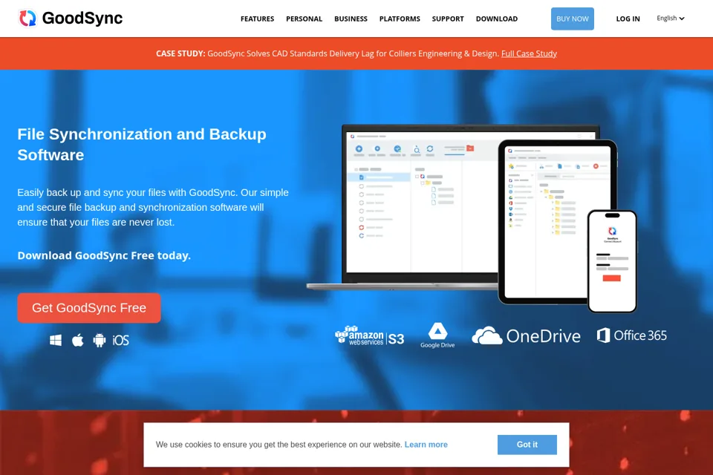Click the 'File Synchronization and Backup Software' heading
This screenshot has height=475, width=713.
tap(142, 145)
